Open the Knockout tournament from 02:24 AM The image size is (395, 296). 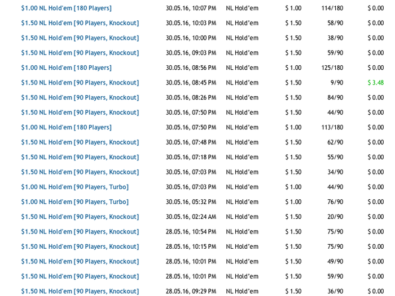(80, 217)
